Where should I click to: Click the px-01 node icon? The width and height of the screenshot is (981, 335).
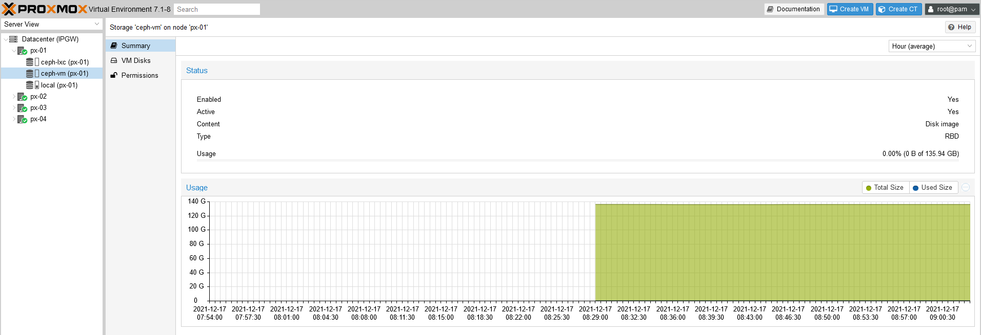click(22, 51)
